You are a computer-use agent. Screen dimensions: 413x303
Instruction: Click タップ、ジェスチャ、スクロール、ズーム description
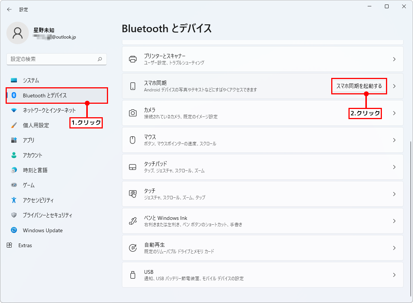174,171
